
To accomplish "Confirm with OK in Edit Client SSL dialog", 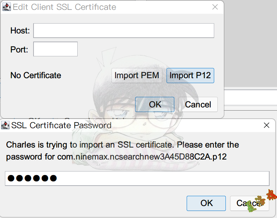I will pyautogui.click(x=155, y=104).
